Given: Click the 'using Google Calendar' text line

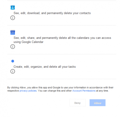Looking at the screenshot, I should click(28, 42).
